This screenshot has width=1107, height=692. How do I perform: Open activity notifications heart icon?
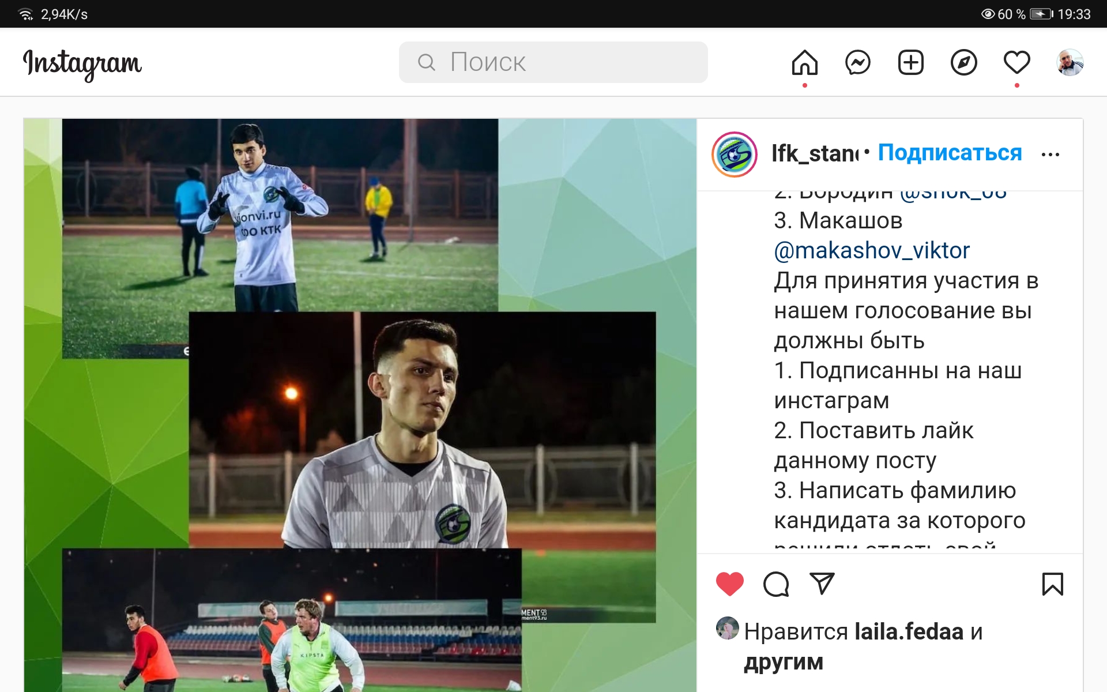[x=1016, y=62]
